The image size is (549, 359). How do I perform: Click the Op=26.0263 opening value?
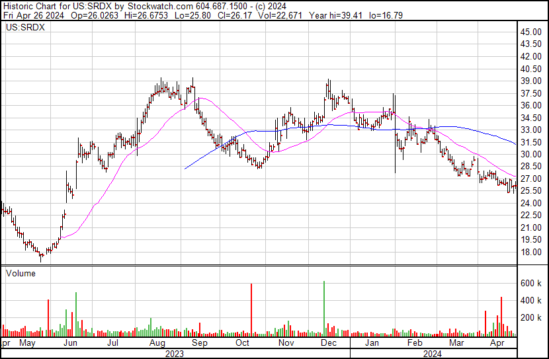tap(95, 15)
